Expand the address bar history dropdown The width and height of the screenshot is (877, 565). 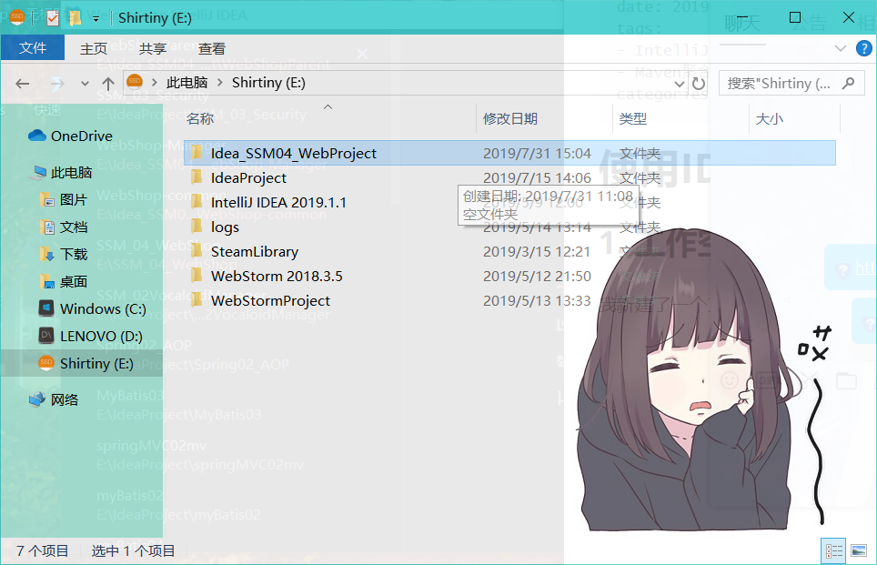(680, 84)
